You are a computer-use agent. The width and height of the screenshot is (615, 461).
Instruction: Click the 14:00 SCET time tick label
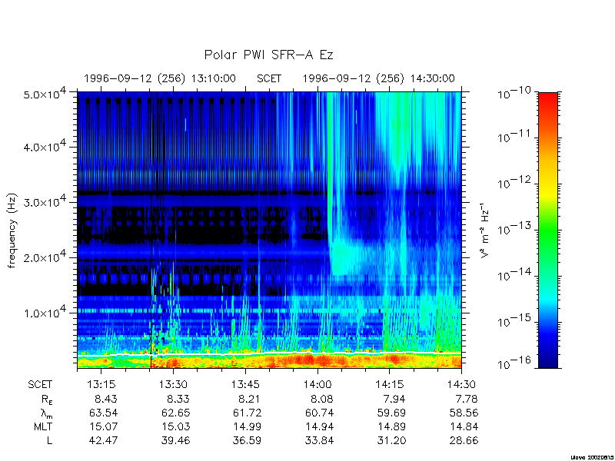317,385
